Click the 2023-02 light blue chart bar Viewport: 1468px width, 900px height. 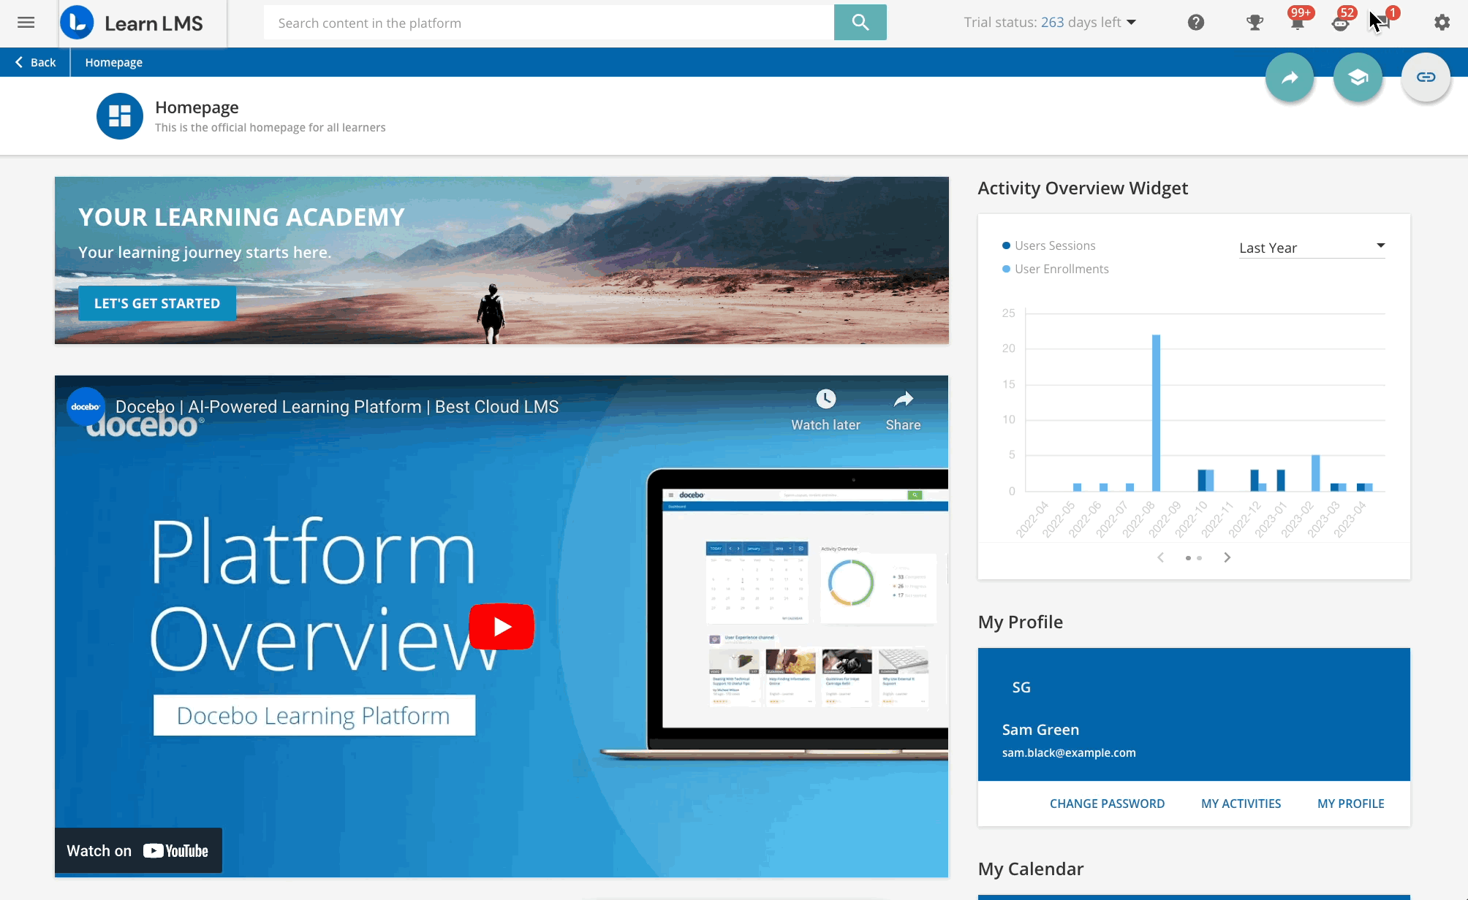coord(1315,473)
